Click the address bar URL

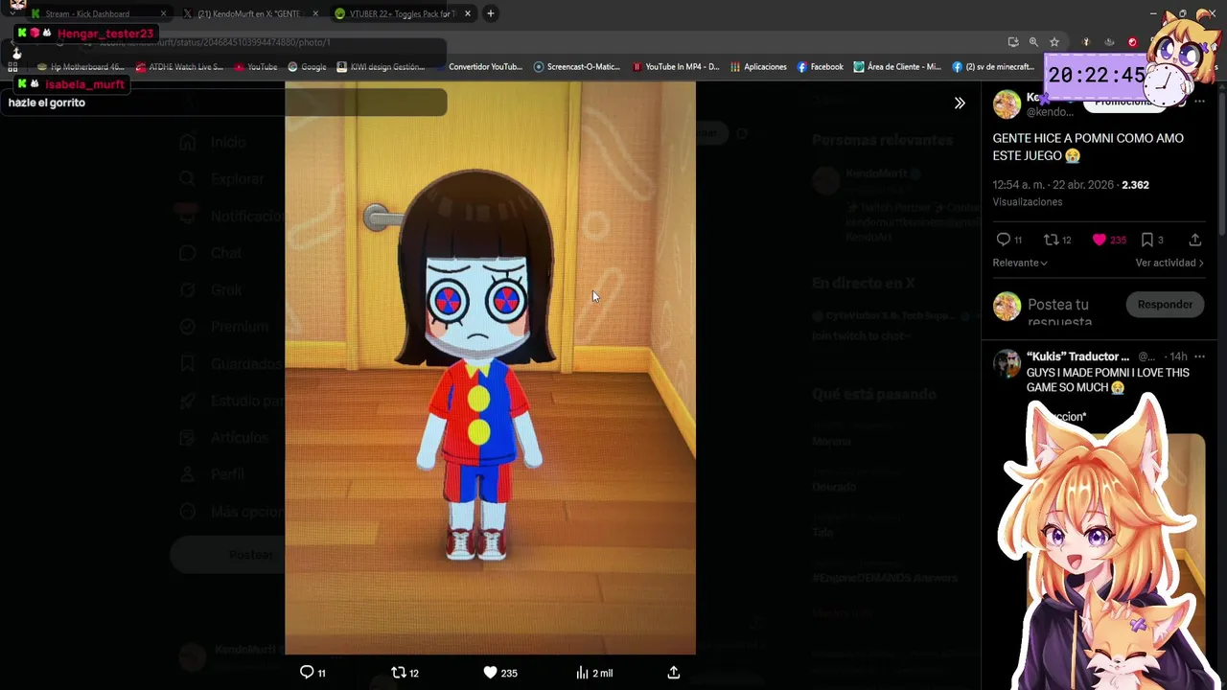pos(216,42)
